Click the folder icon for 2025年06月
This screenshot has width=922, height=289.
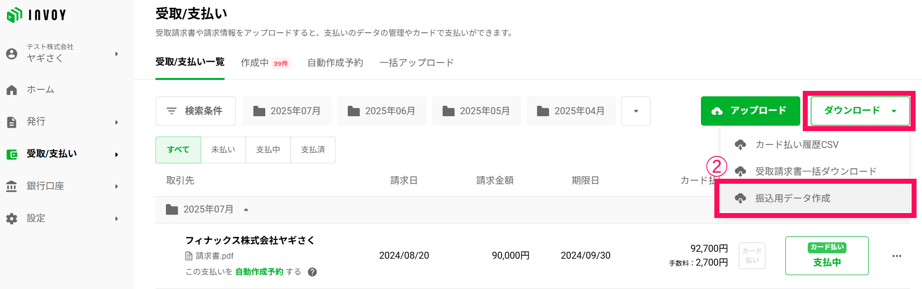click(354, 111)
